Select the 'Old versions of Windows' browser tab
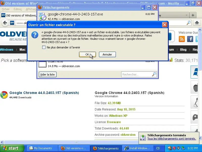 (19, 15)
